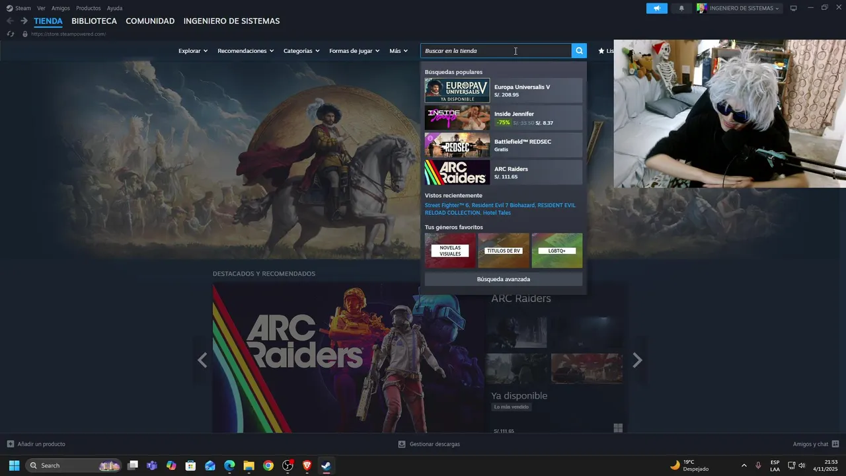Go back with the navigation arrow
This screenshot has height=476, width=846.
tap(10, 21)
